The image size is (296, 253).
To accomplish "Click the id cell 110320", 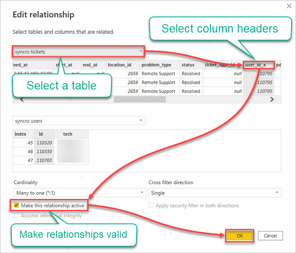I will 44,143.
